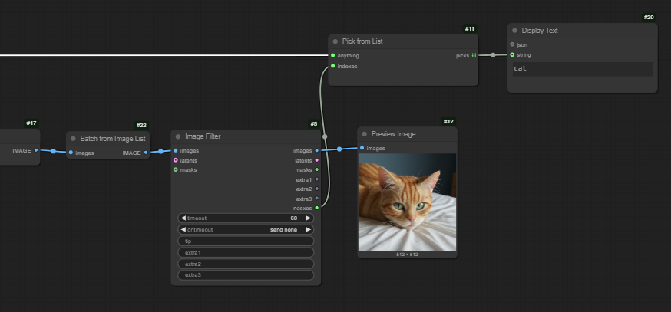Click the 'indexes' input socket on Pick from List

(x=333, y=66)
